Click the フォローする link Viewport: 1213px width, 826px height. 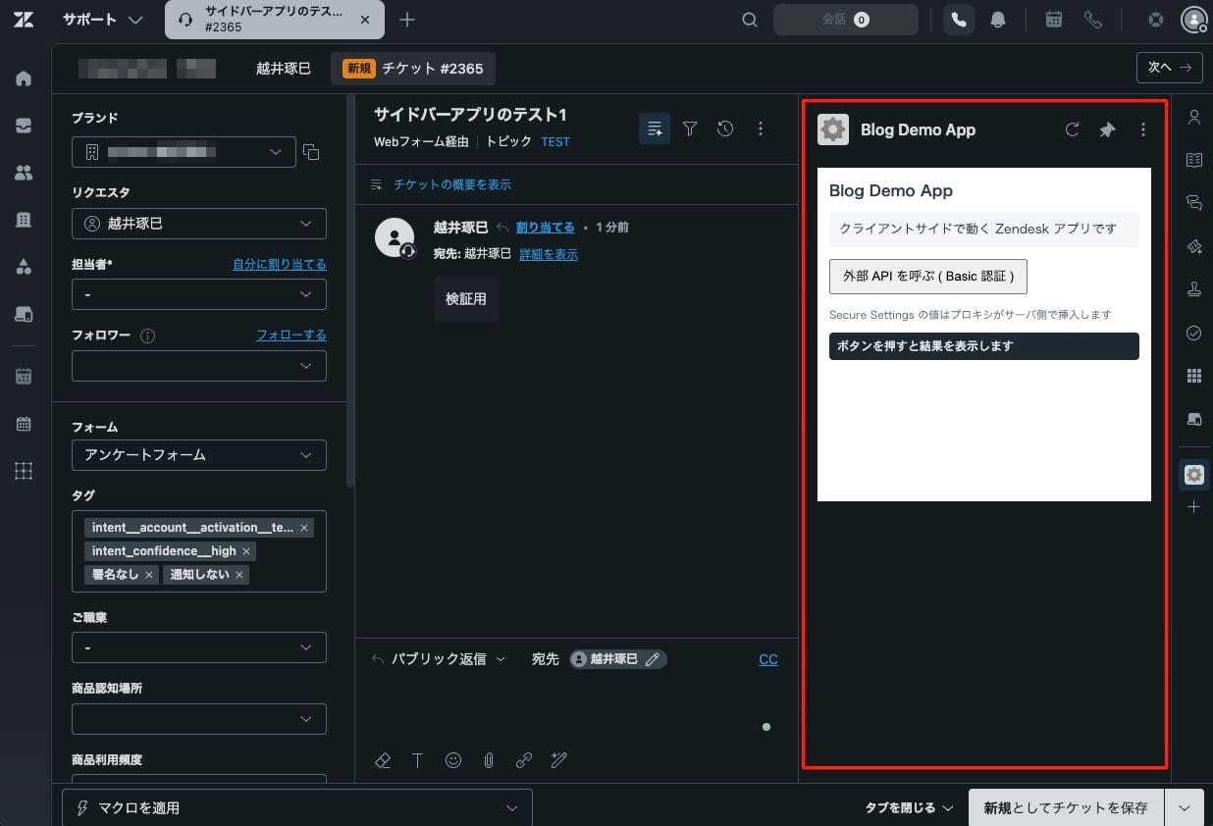point(291,335)
